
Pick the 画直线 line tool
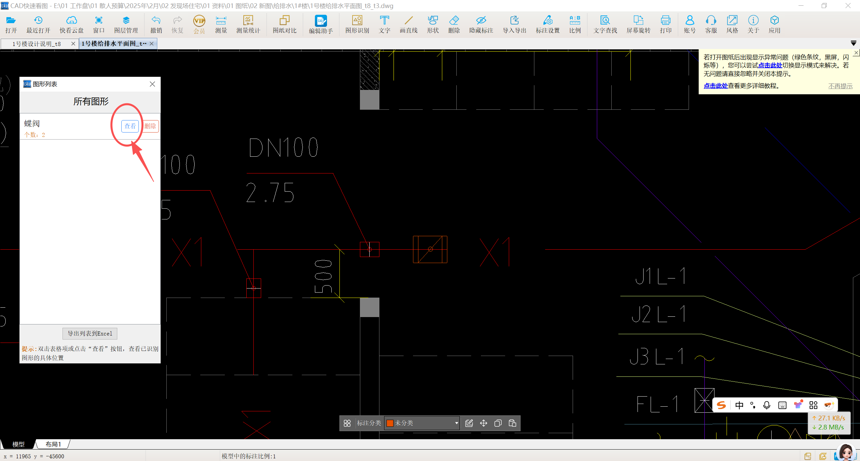point(408,24)
